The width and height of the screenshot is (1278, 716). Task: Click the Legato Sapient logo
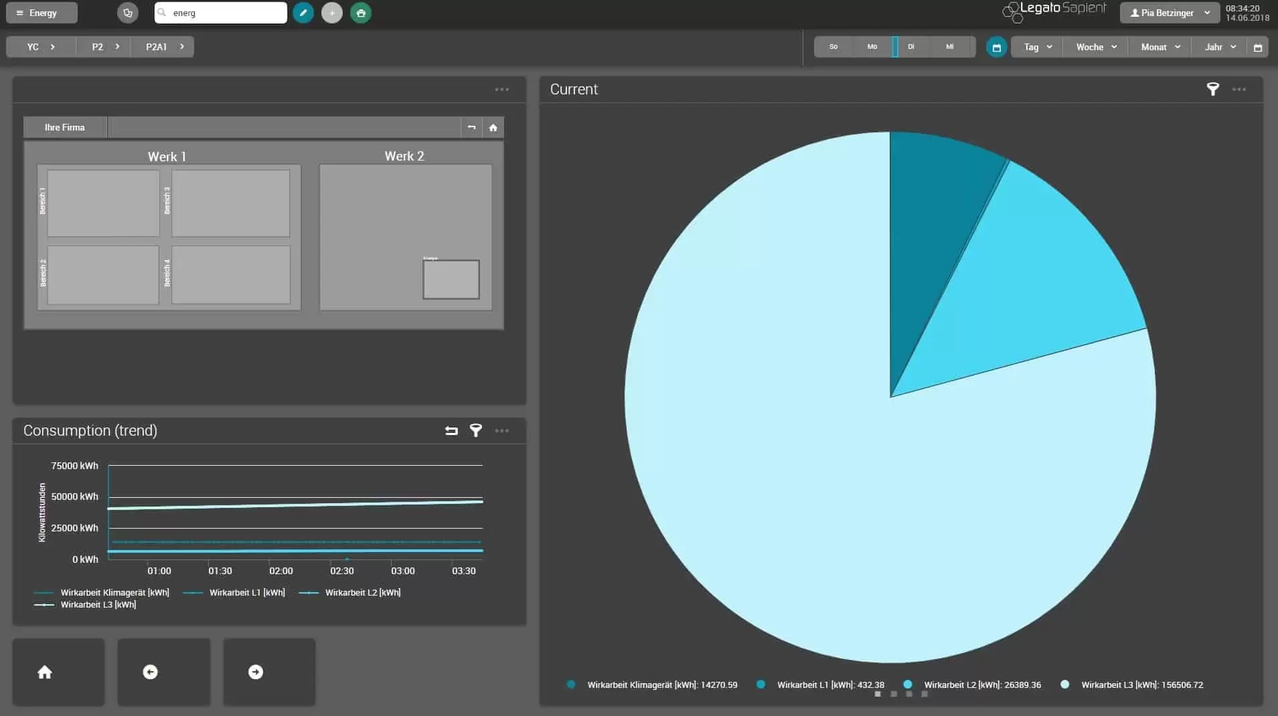[x=1054, y=11]
